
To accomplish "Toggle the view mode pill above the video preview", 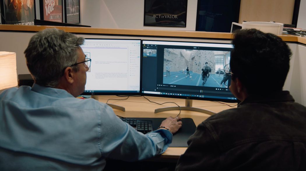I will point(195,47).
